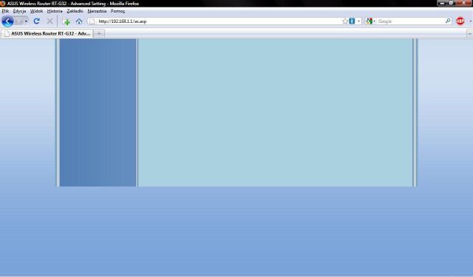Click the Stop loading X button

tap(50, 21)
